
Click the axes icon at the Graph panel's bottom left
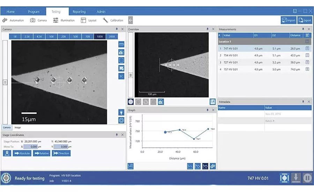(x=130, y=166)
